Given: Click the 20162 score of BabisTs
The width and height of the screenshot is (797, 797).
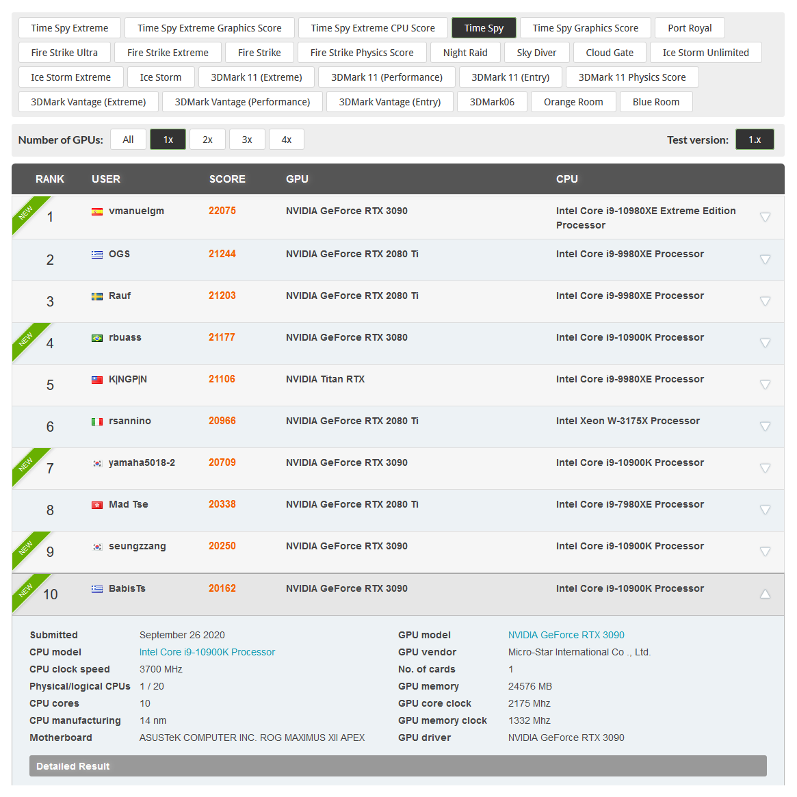Looking at the screenshot, I should point(222,588).
